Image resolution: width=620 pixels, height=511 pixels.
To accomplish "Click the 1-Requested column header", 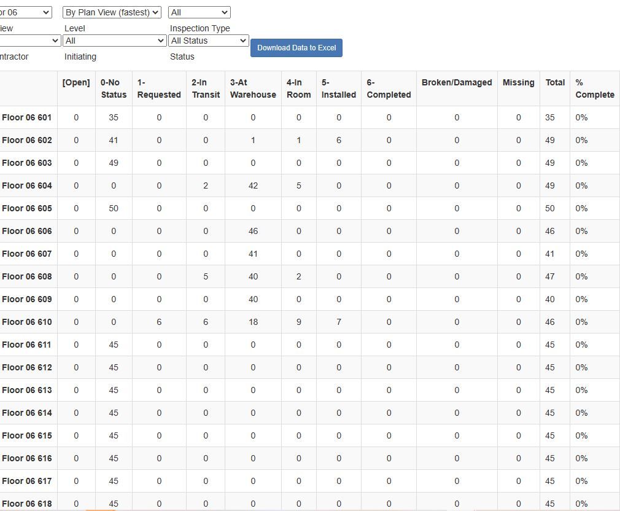I will pos(159,88).
